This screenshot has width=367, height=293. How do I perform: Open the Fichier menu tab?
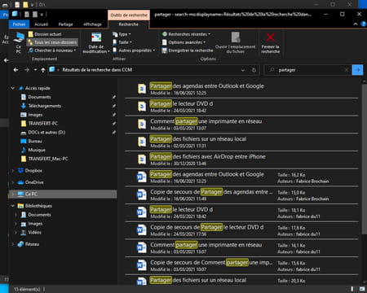click(19, 24)
